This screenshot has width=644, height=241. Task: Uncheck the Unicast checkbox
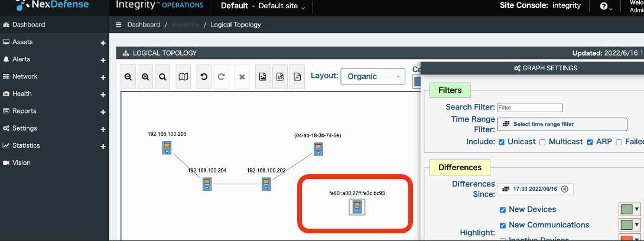[x=502, y=142]
